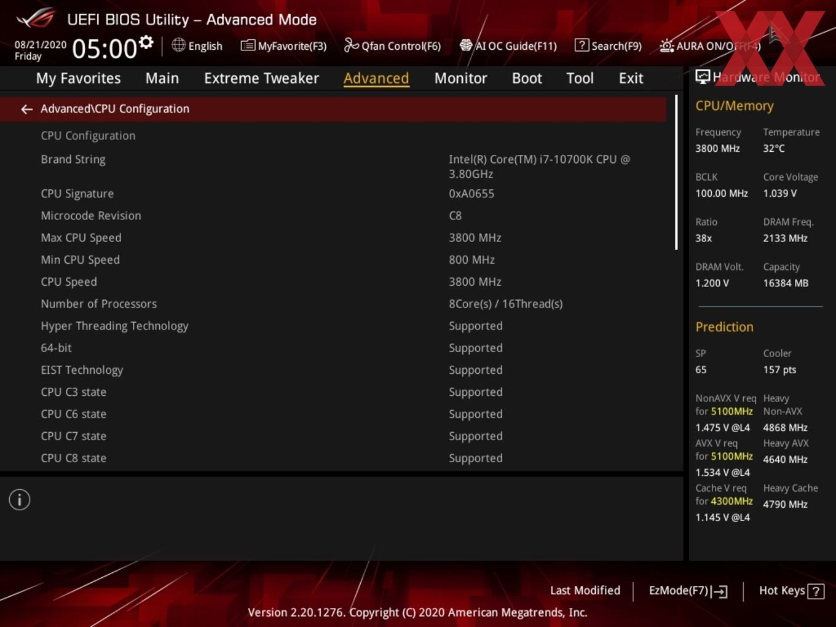This screenshot has width=836, height=627.
Task: Click the 800 MHz value
Action: point(471,260)
